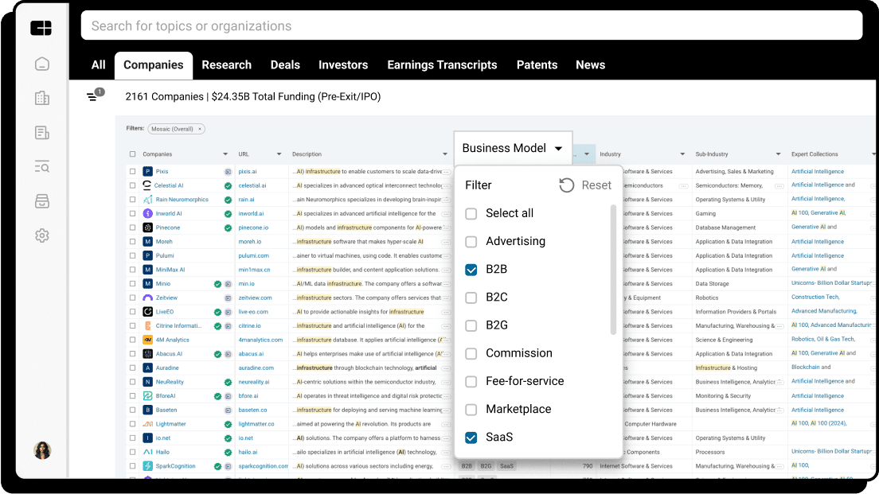This screenshot has height=494, width=879.
Task: Switch to the Earnings Transcripts tab
Action: [442, 65]
